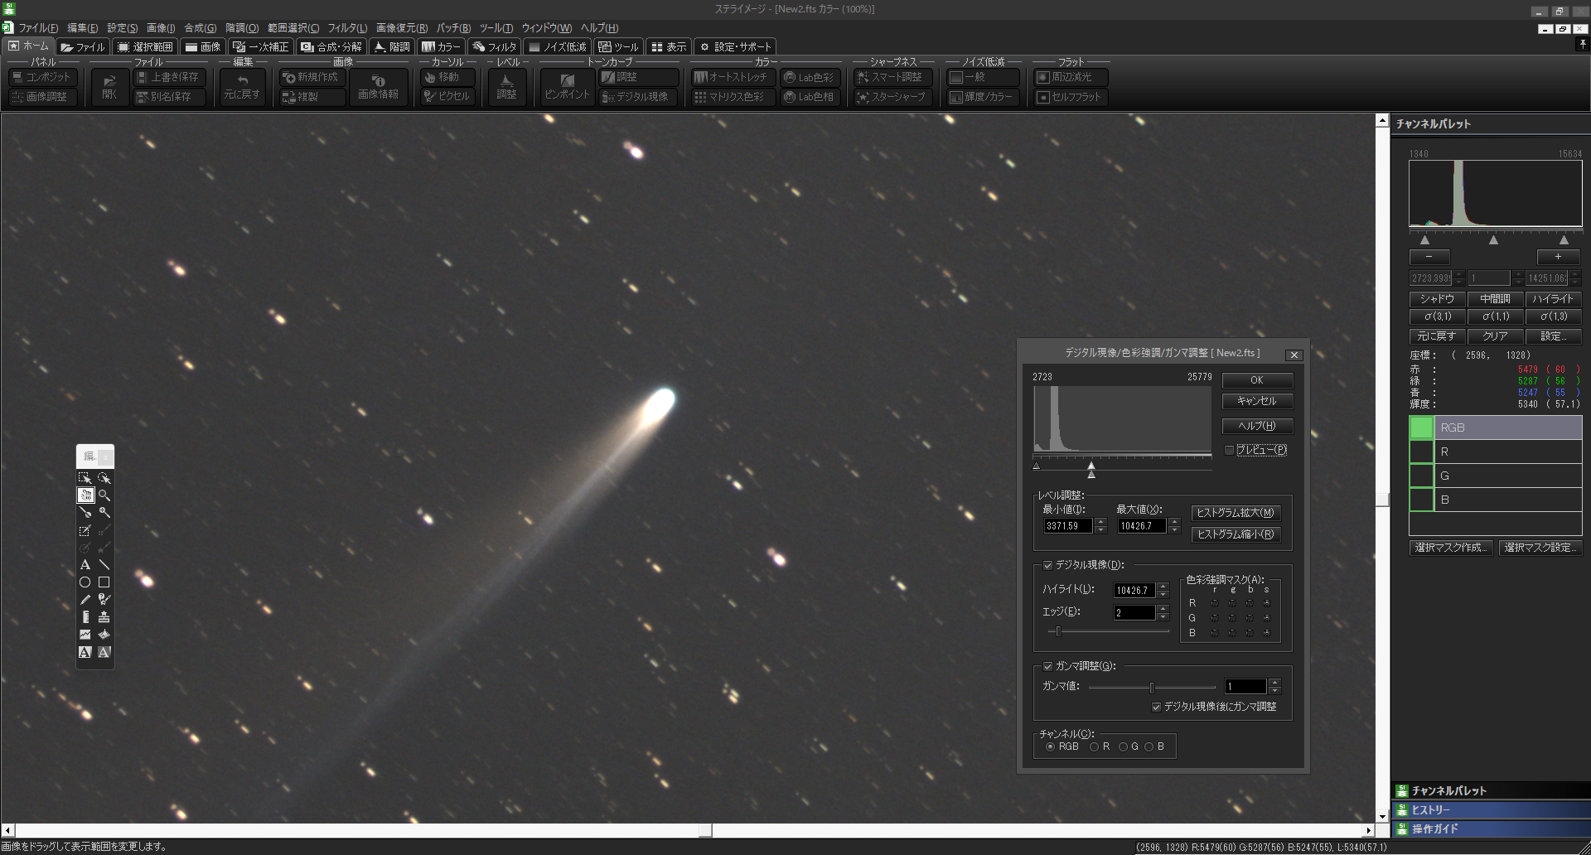Viewport: 1591px width, 855px height.
Task: Switch to the 階調 ribbon tab
Action: [x=391, y=47]
